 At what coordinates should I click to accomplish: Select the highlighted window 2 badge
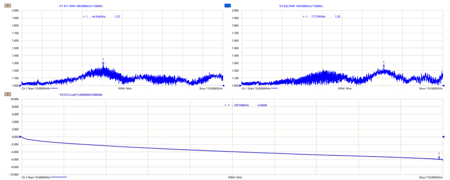tap(228, 6)
